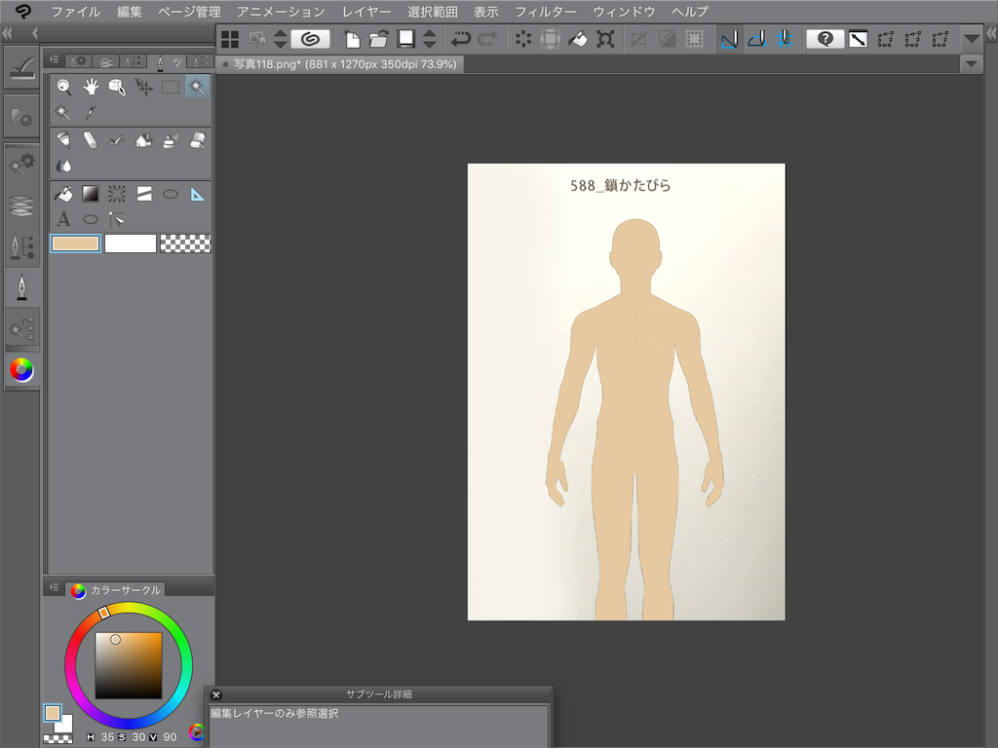Select the Frame border tool
Image resolution: width=998 pixels, height=748 pixels.
pos(144,194)
